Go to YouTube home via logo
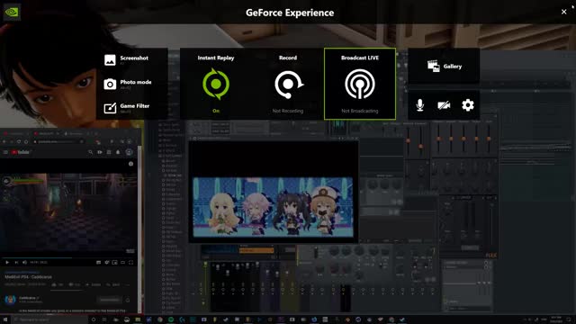 (x=21, y=152)
